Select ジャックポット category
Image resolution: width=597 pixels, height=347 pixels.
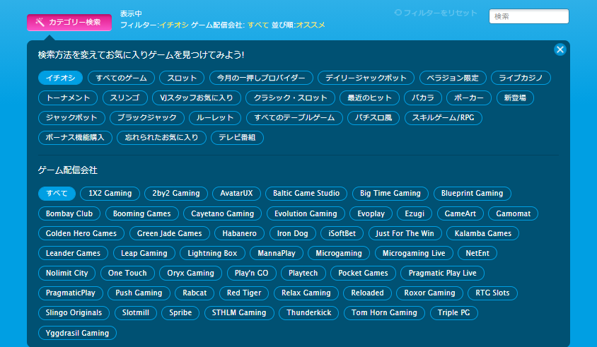coord(71,117)
